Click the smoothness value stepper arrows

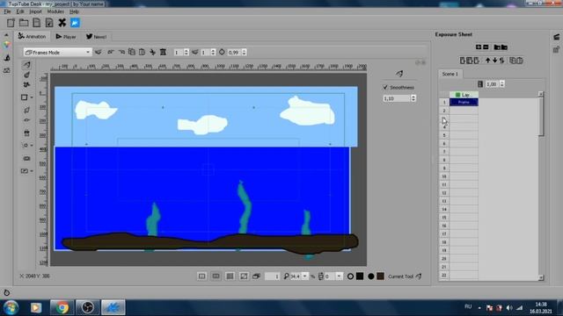click(413, 98)
